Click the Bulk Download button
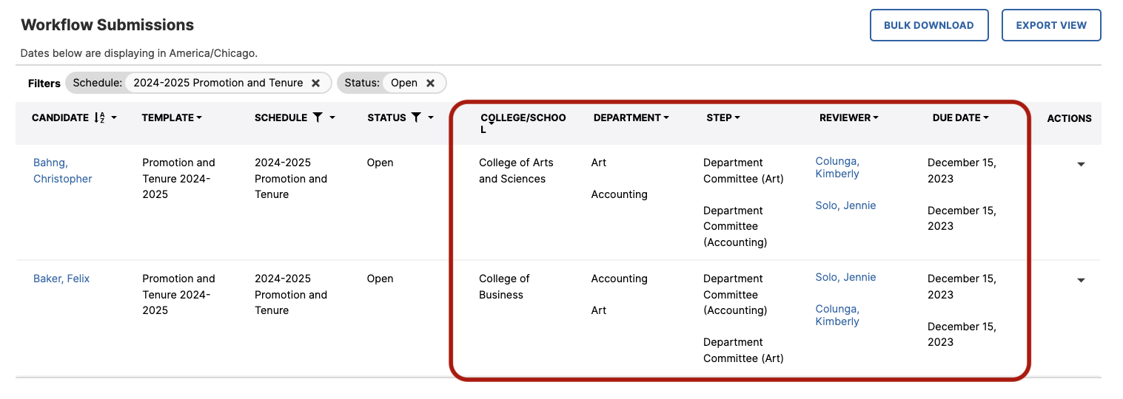Screen dimensions: 1123x399 (x=928, y=25)
